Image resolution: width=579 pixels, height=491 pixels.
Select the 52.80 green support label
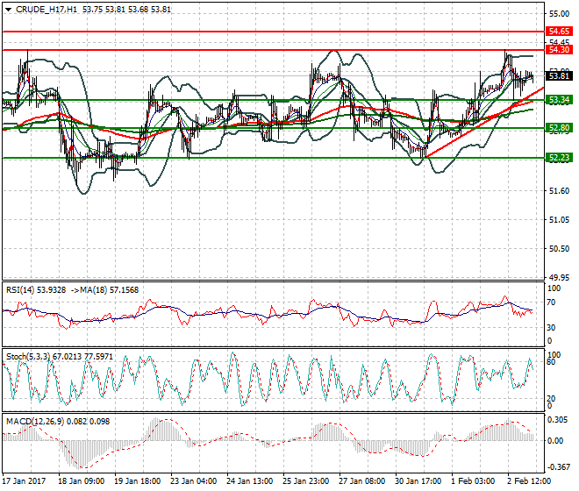pos(559,128)
